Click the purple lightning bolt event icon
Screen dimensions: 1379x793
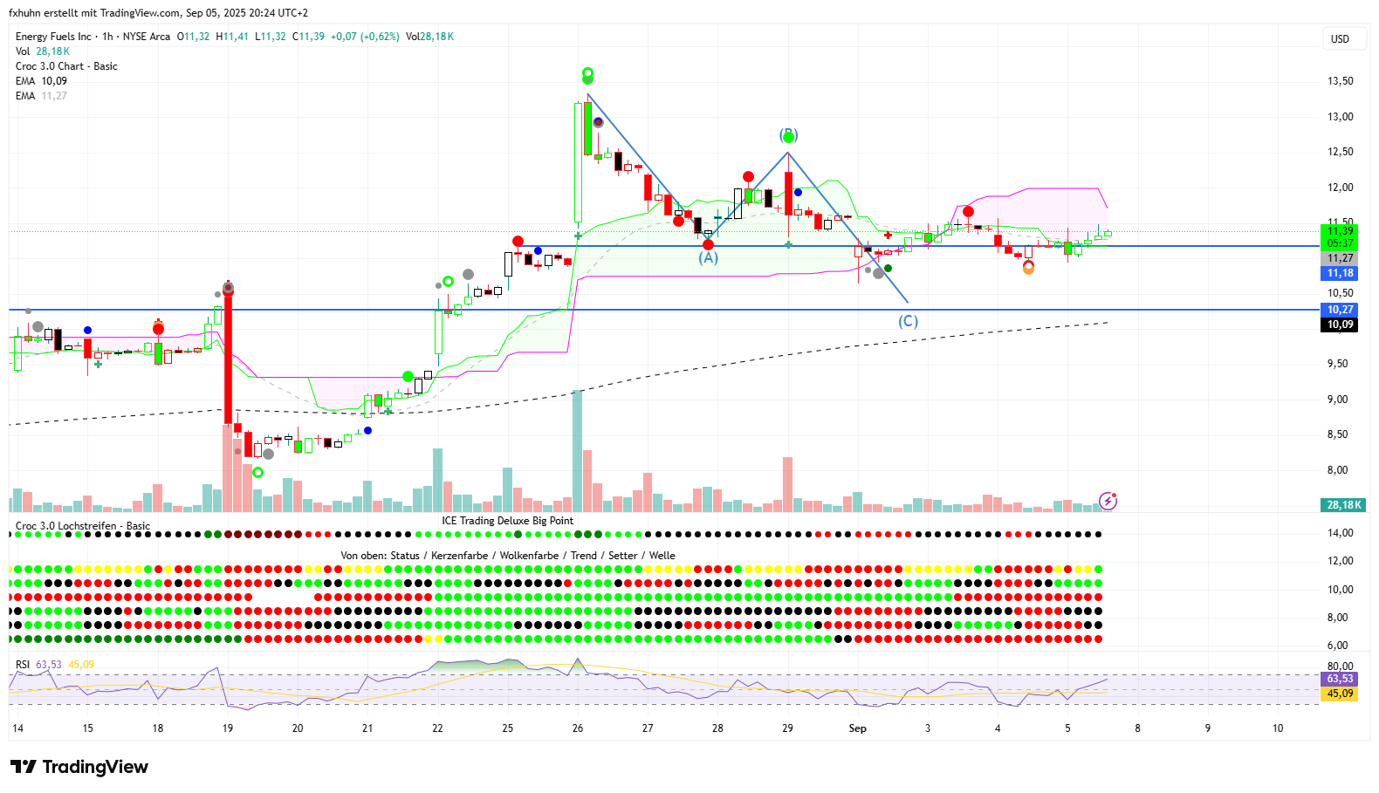pyautogui.click(x=1108, y=501)
